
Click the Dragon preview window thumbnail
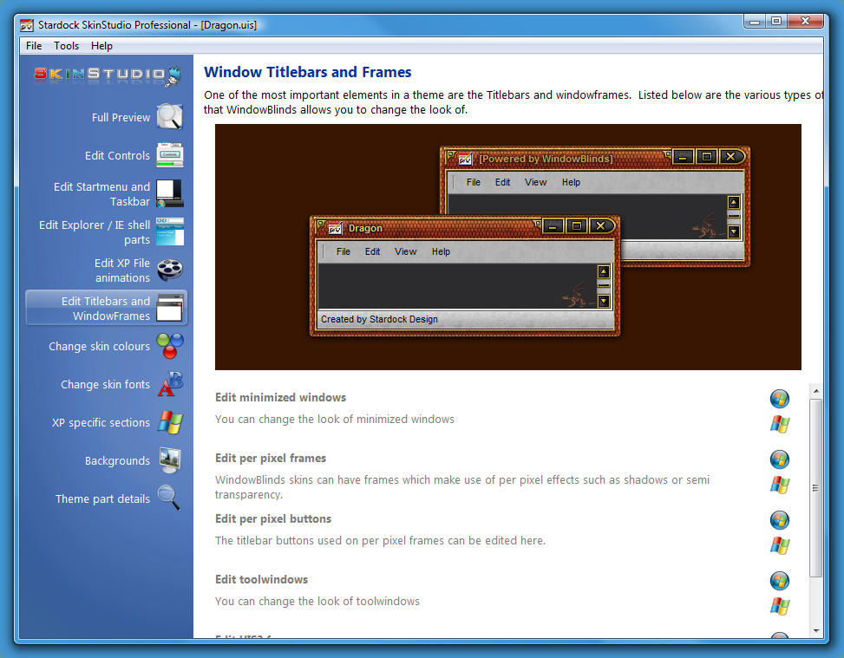465,276
